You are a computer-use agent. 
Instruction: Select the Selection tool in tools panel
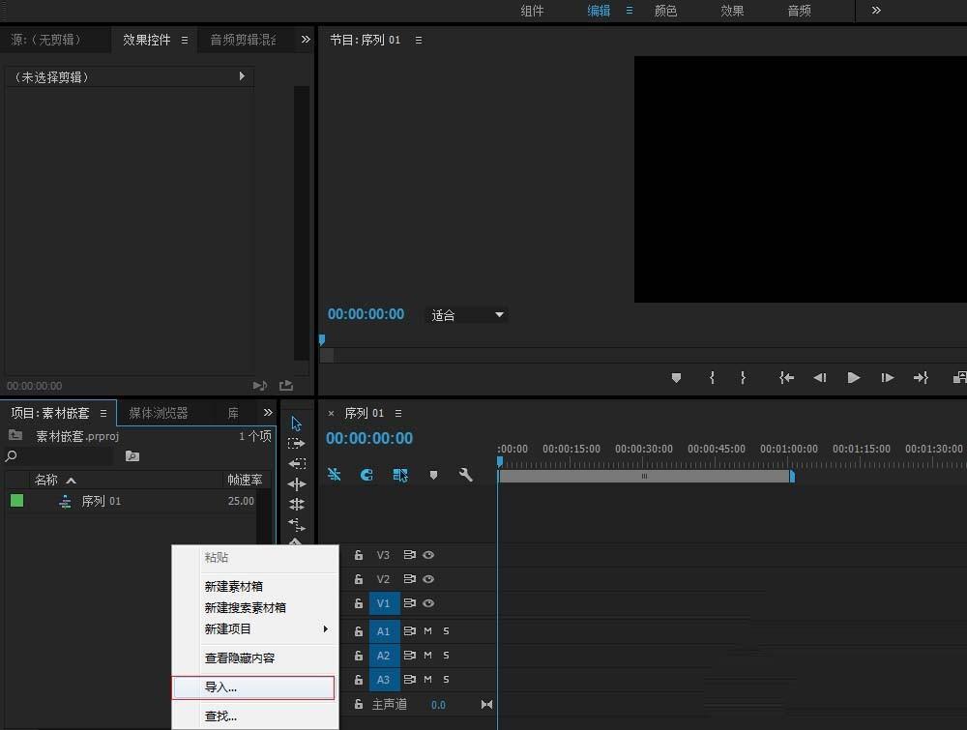coord(297,423)
